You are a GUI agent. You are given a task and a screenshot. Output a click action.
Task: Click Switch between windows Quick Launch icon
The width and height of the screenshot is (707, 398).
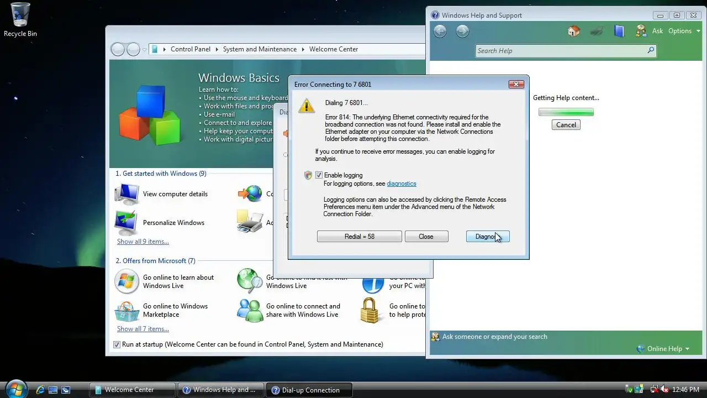pyautogui.click(x=66, y=390)
